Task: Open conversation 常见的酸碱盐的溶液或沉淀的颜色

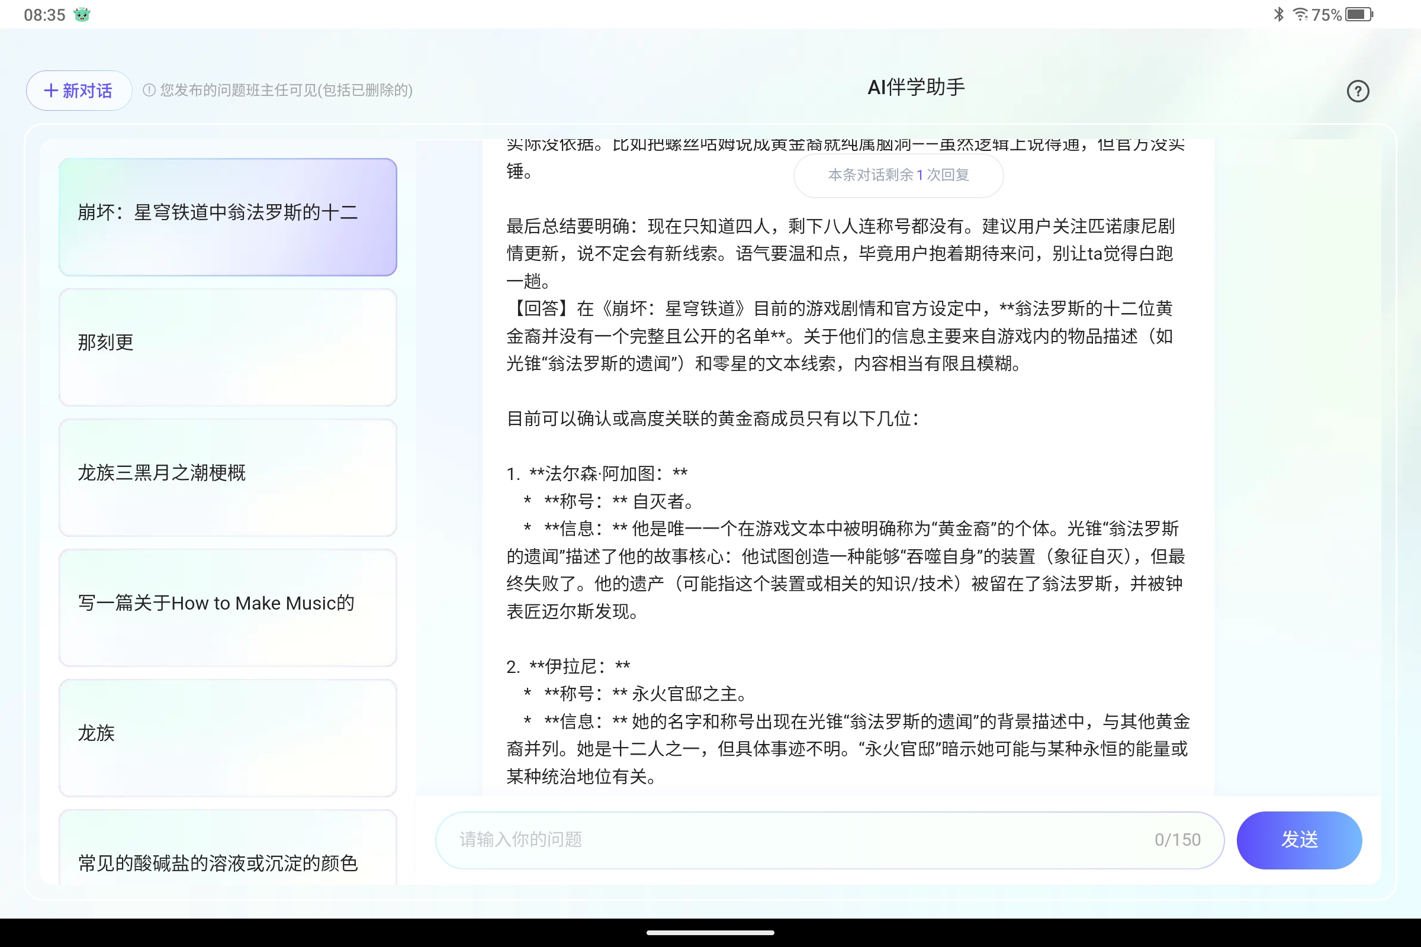Action: (x=228, y=849)
